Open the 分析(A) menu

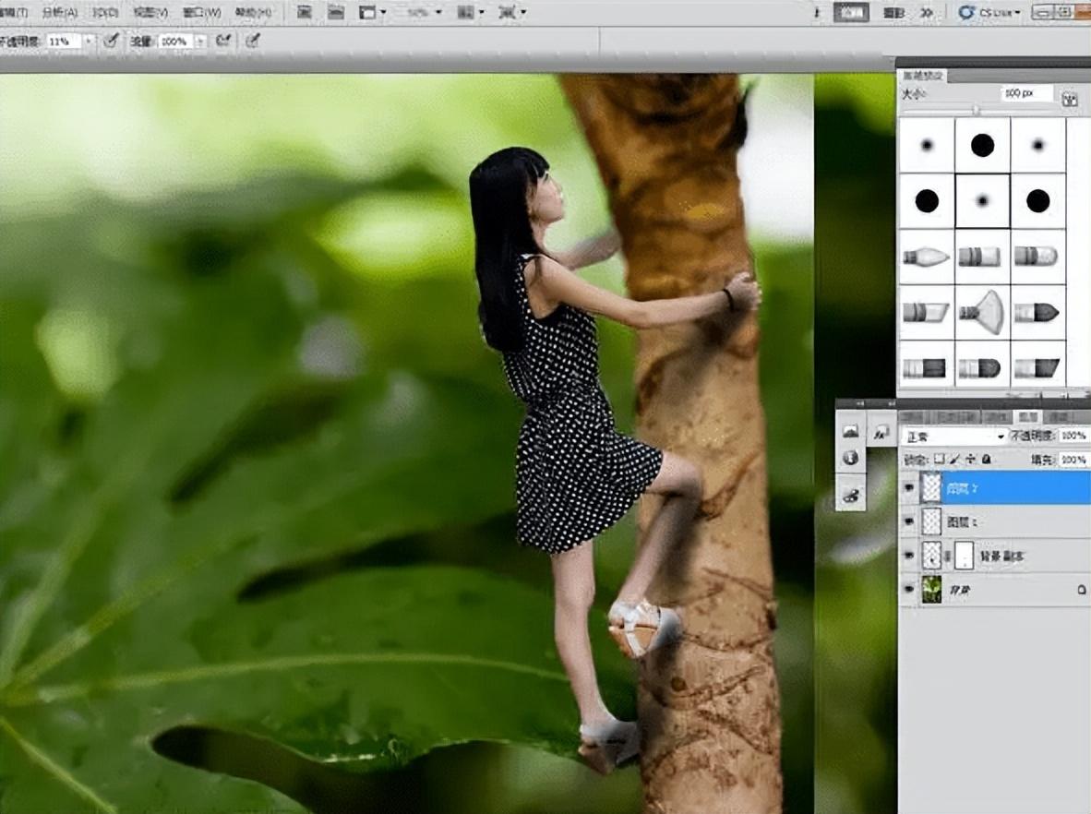pyautogui.click(x=60, y=12)
